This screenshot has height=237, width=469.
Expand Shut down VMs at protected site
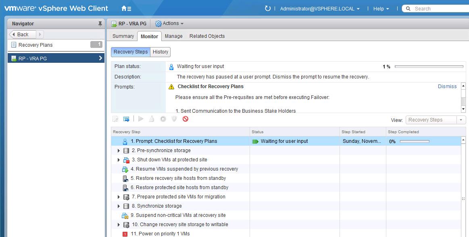[x=119, y=160]
